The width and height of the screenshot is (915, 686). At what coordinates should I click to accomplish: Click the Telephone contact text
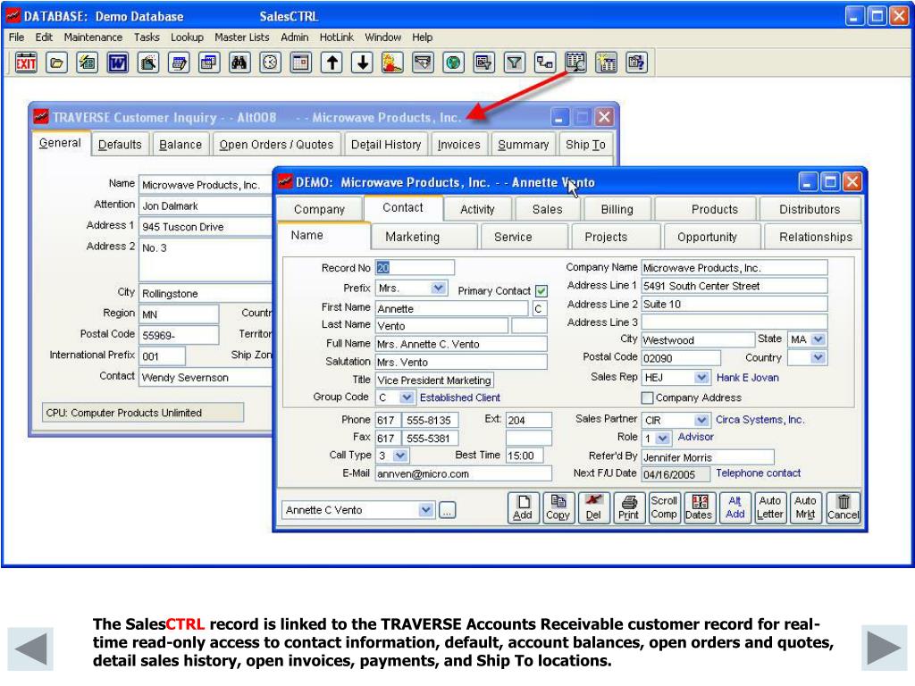[758, 473]
